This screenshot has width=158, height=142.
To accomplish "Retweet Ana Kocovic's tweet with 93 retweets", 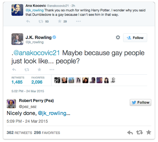I will pos(41,21).
